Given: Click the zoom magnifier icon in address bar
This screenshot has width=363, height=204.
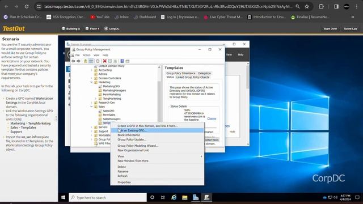Looking at the screenshot, I should pyautogui.click(x=297, y=6).
